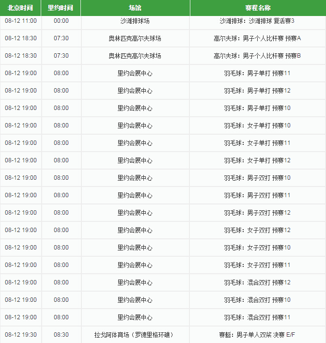
Task: Click the 里约时间 column header
Action: coord(61,8)
